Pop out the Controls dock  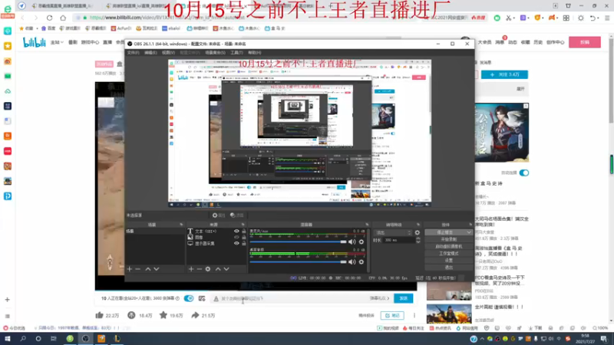pos(470,225)
